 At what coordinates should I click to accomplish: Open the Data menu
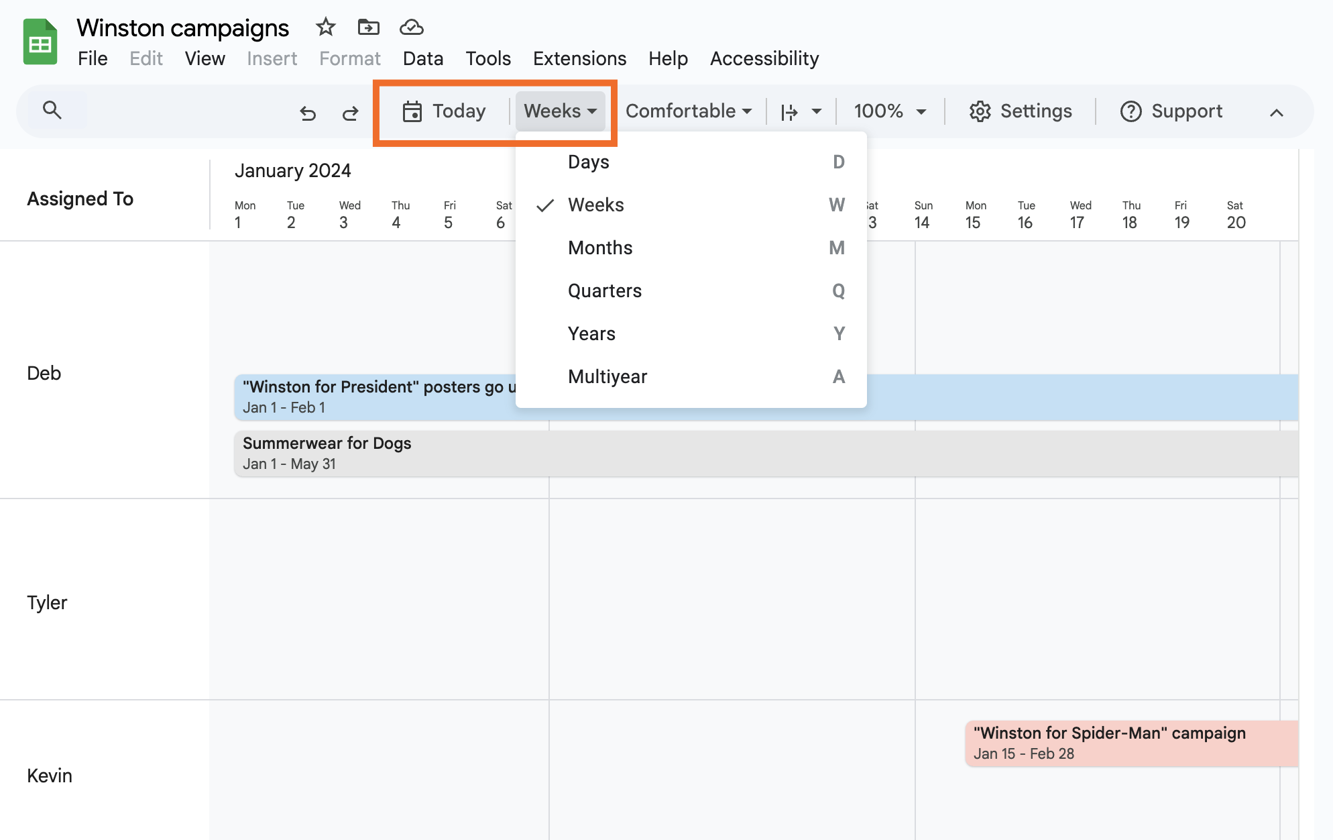(423, 58)
